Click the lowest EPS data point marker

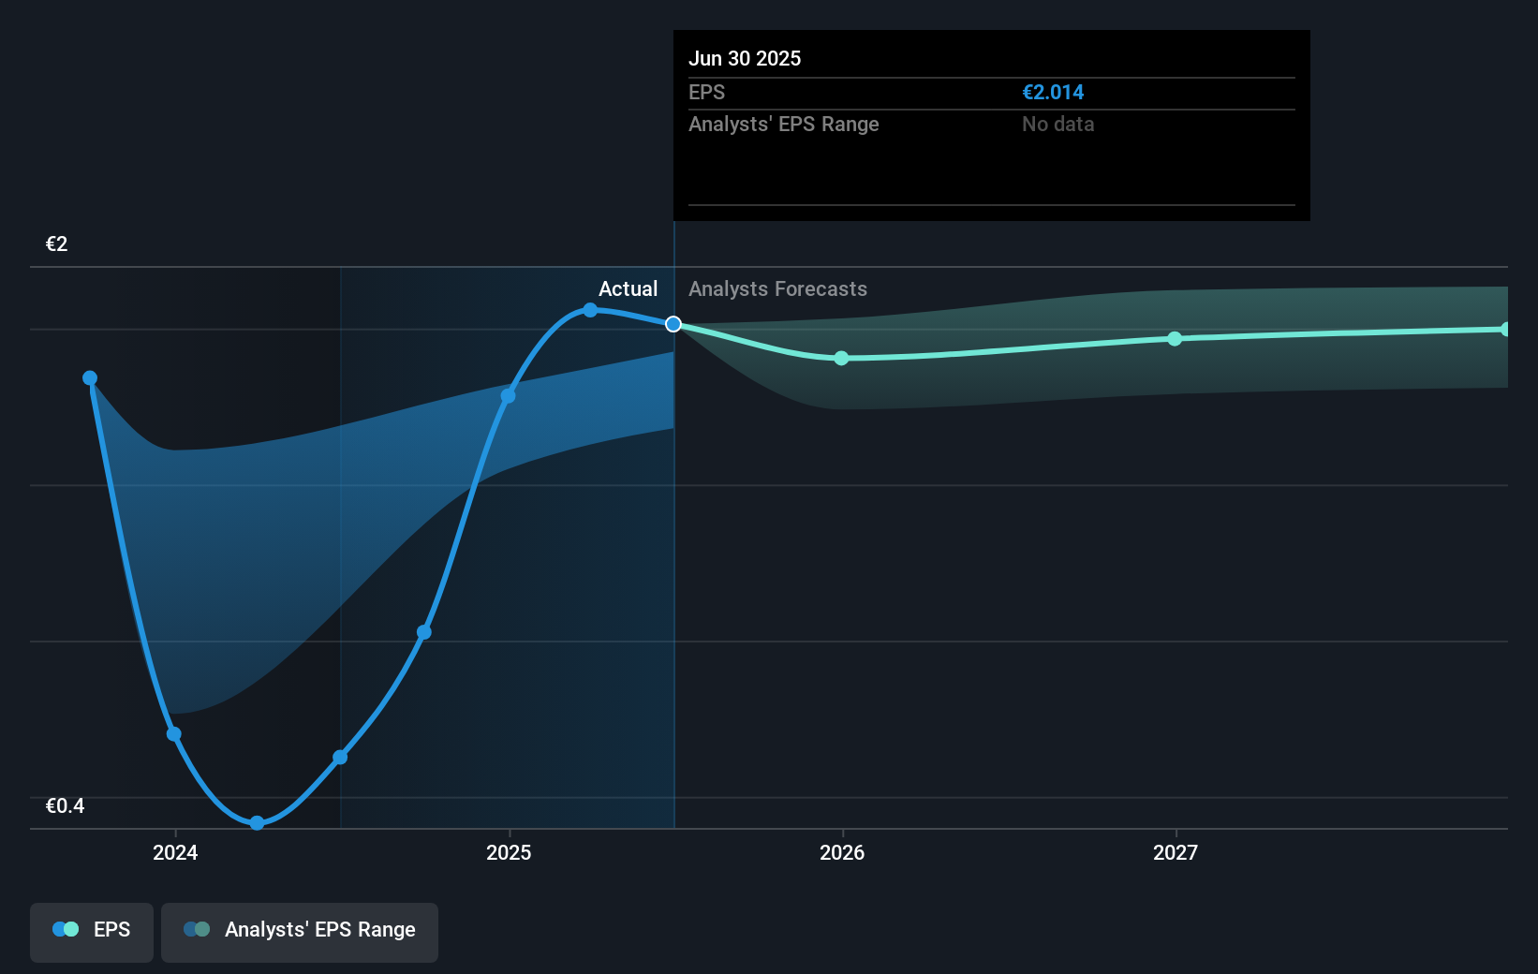(255, 822)
